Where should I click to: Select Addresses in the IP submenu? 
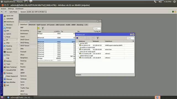click(24, 34)
